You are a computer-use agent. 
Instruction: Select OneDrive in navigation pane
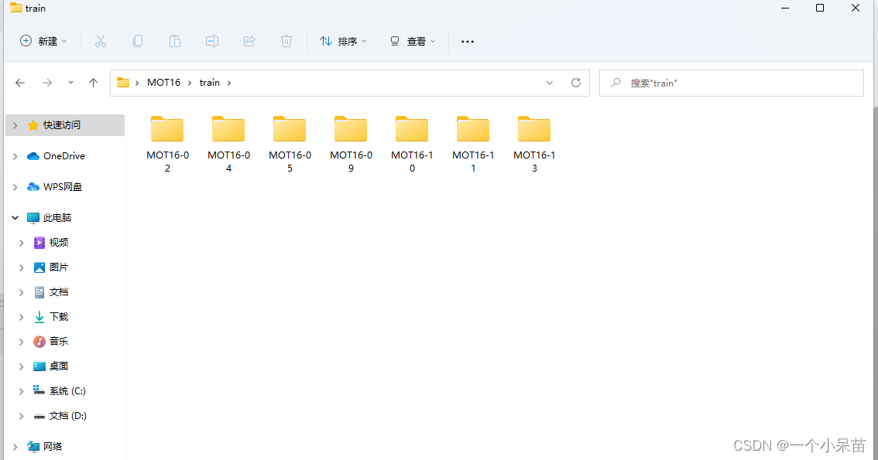pyautogui.click(x=65, y=156)
